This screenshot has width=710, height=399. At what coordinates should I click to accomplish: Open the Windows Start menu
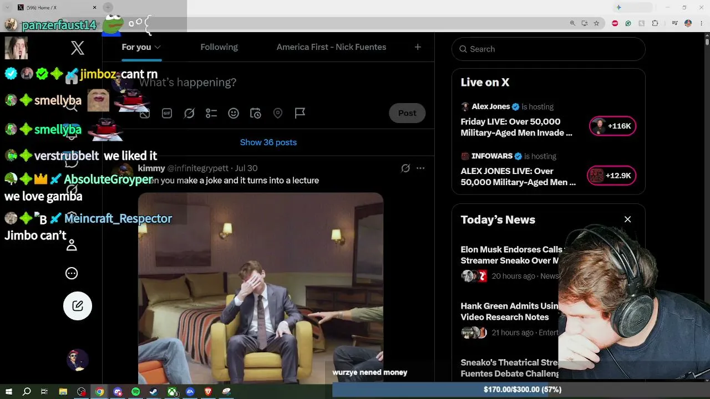coord(9,392)
